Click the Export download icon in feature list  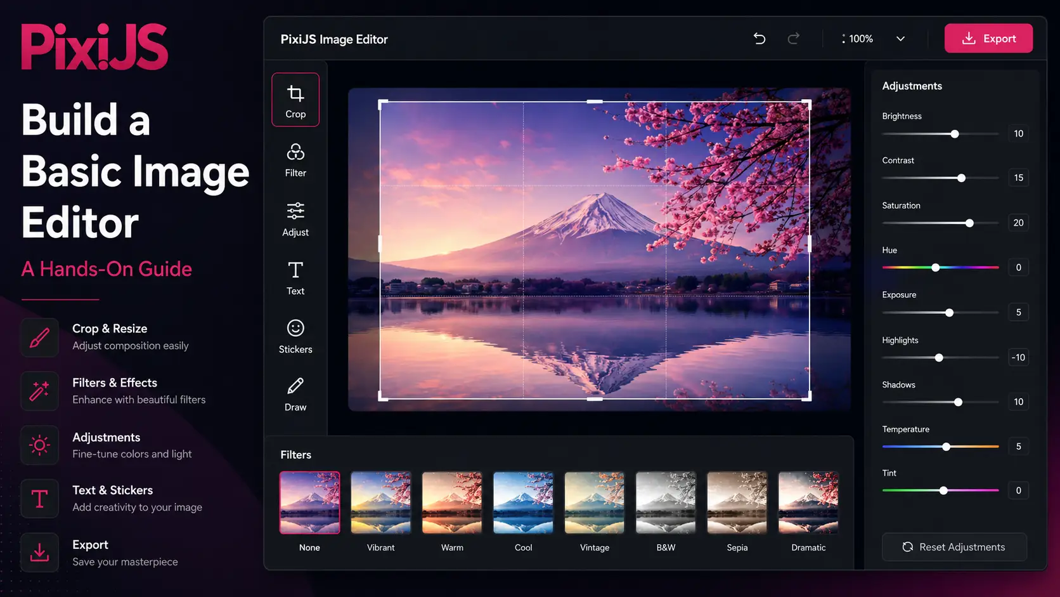39,553
